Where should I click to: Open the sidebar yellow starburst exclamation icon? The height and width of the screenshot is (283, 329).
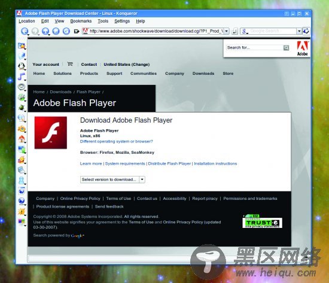[x=22, y=211]
